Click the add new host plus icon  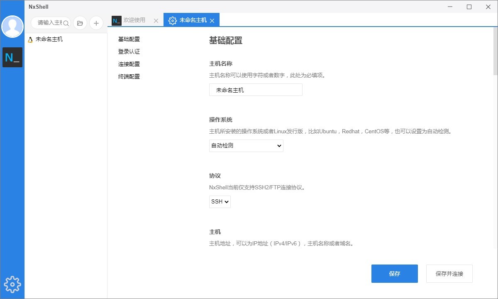tap(96, 23)
